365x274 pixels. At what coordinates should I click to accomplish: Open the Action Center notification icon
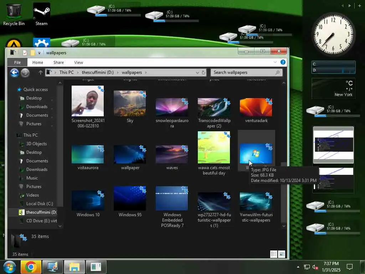click(x=350, y=267)
